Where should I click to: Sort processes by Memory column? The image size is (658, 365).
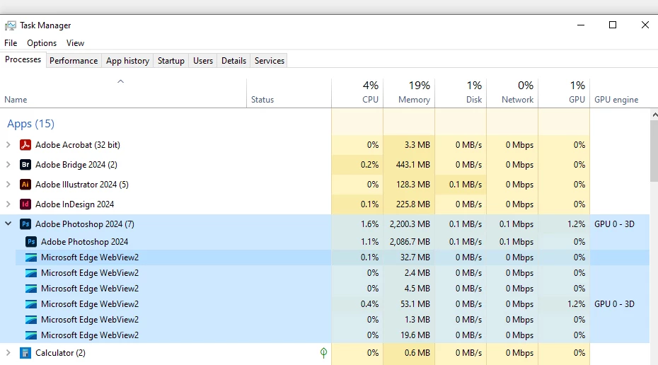click(x=409, y=93)
